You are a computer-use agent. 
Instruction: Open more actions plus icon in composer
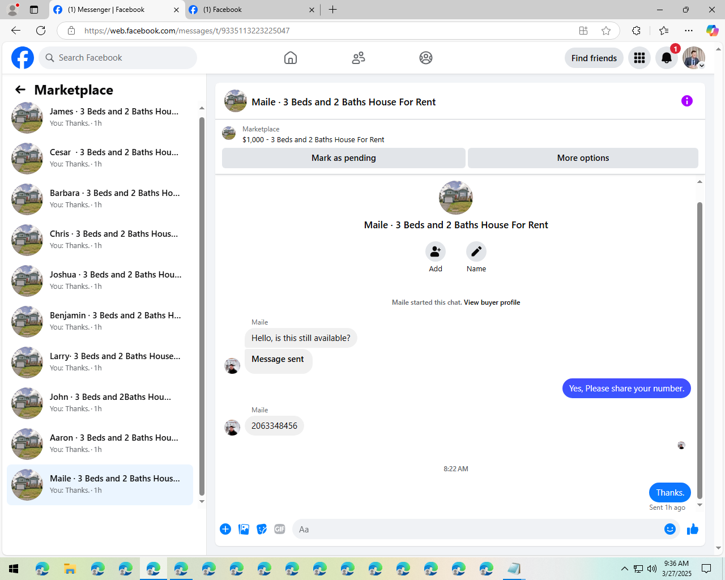[225, 529]
